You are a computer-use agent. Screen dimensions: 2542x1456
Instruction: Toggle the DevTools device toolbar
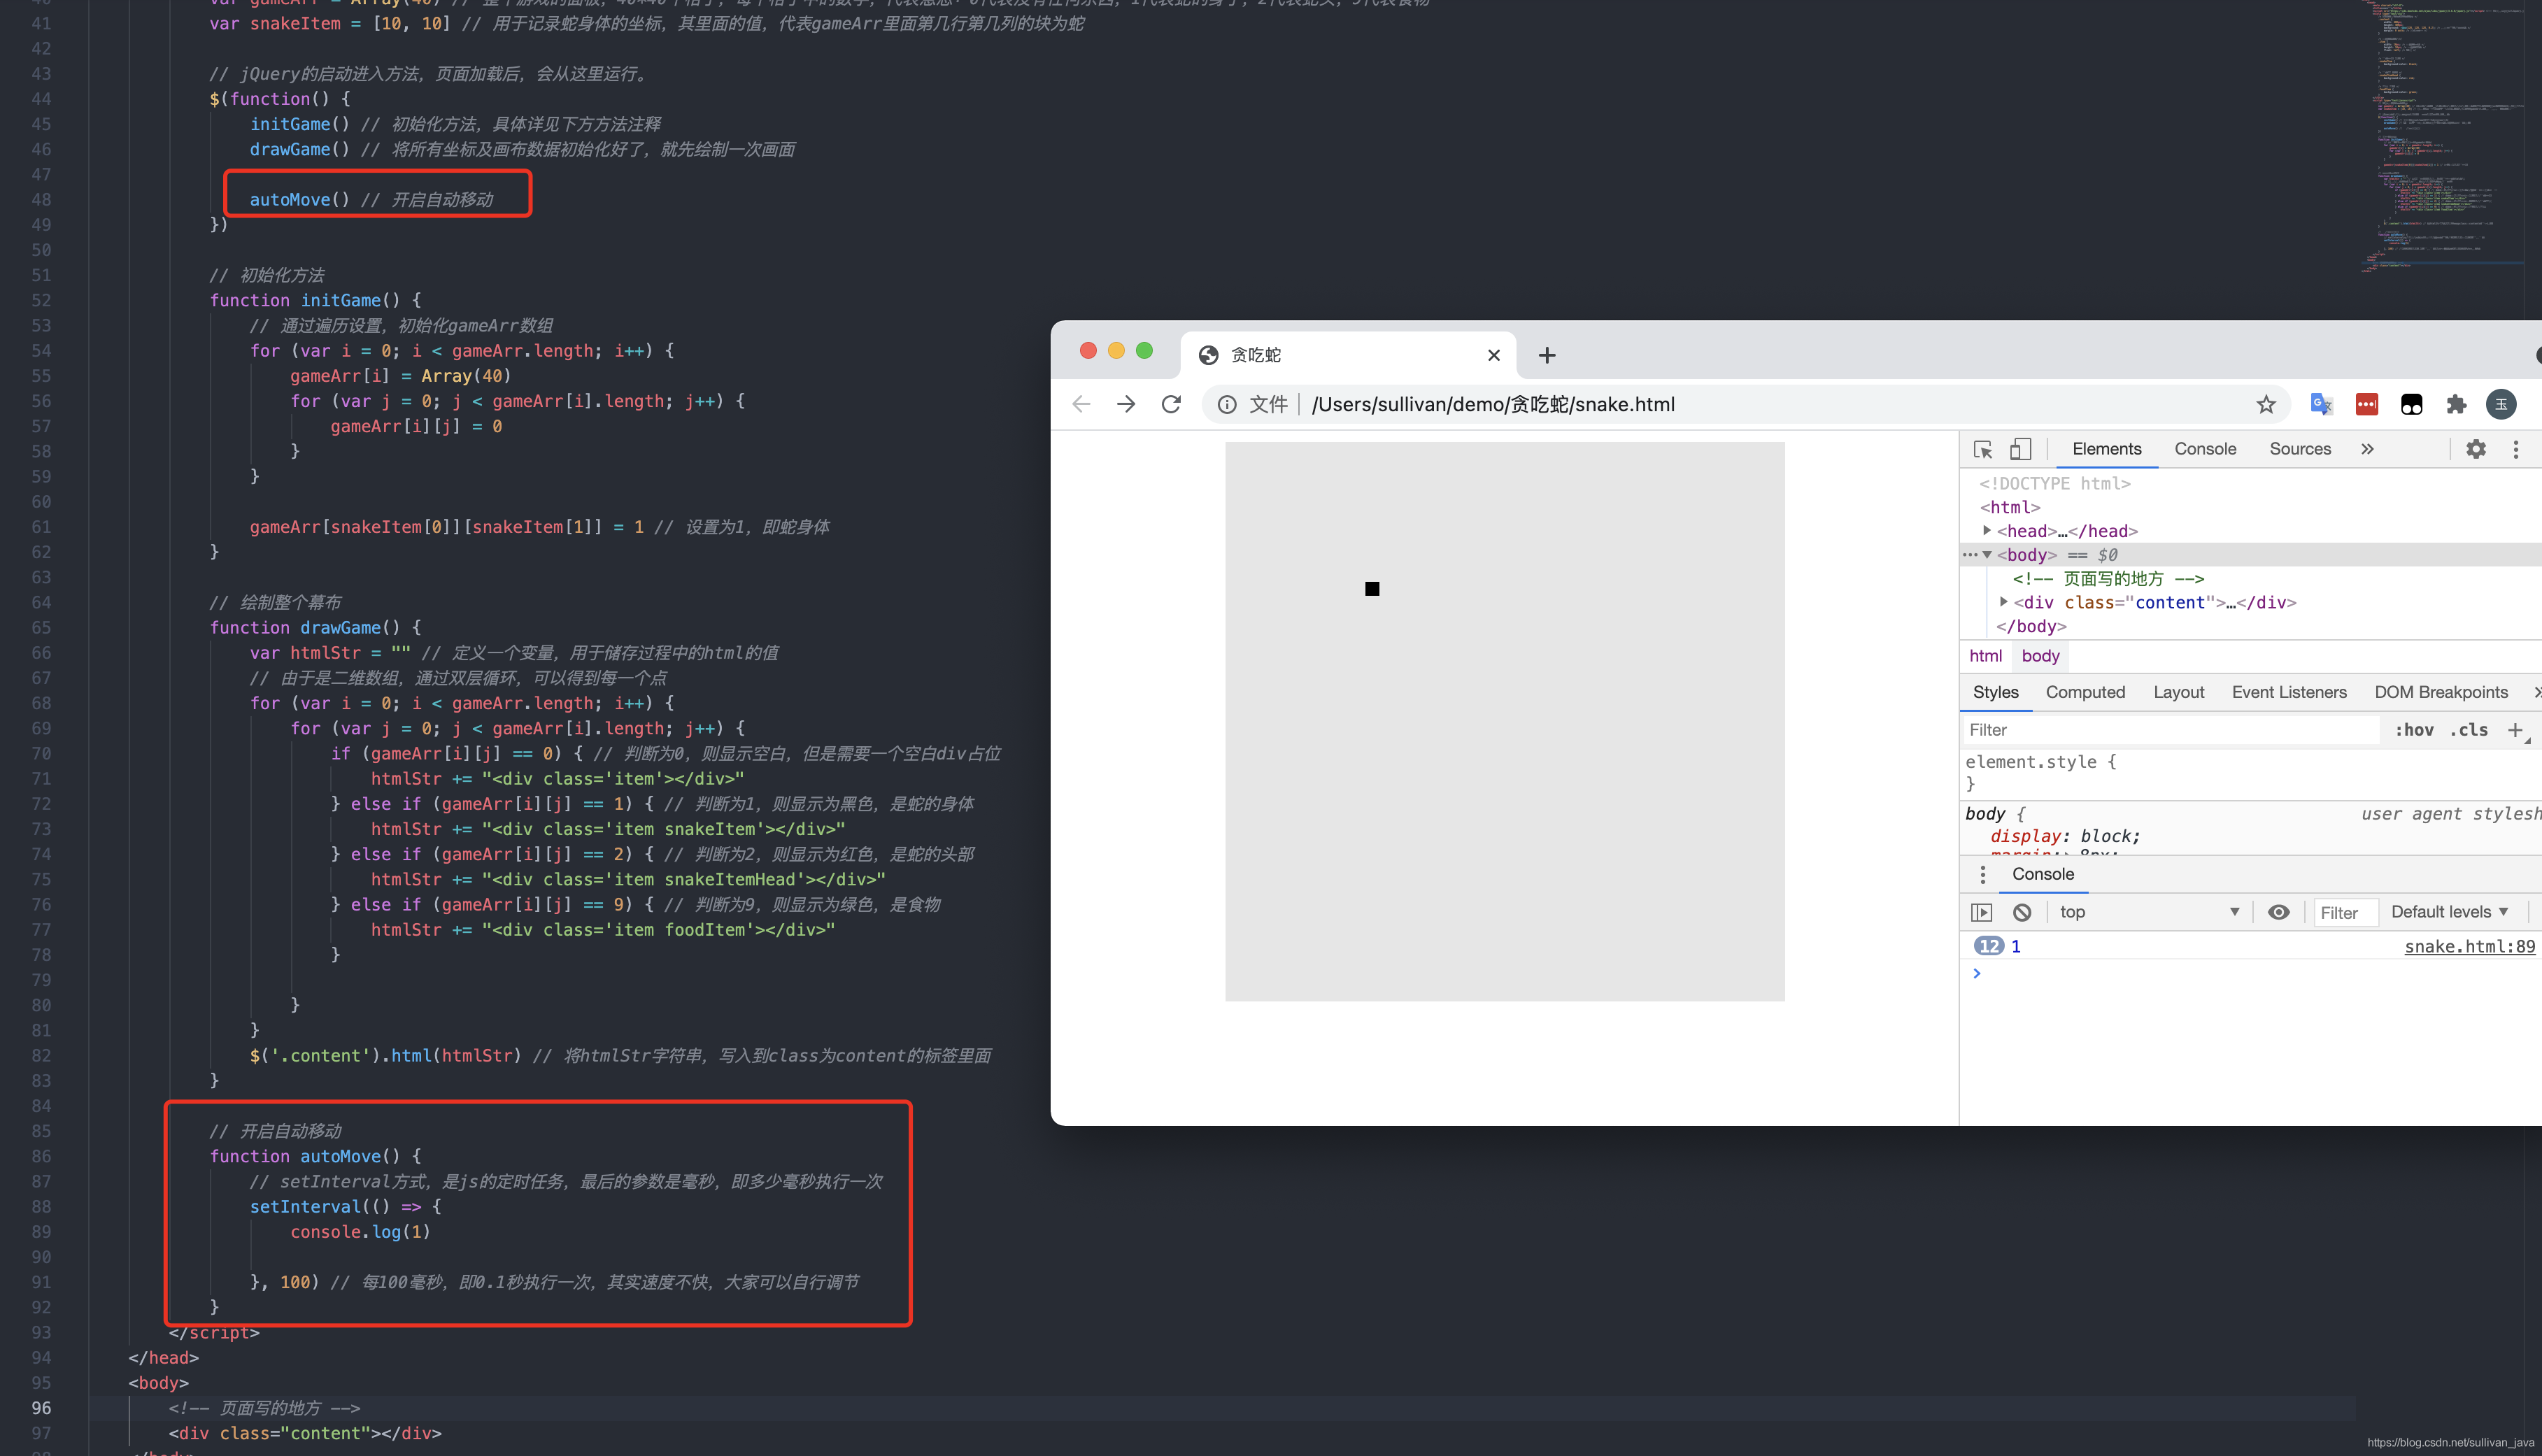[x=2021, y=449]
